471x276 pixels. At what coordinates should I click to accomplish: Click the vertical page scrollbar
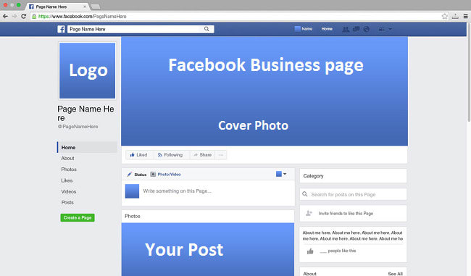coord(469,72)
